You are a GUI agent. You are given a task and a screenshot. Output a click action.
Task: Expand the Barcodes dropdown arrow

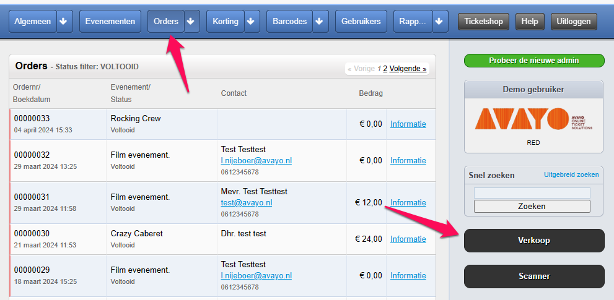pyautogui.click(x=321, y=22)
